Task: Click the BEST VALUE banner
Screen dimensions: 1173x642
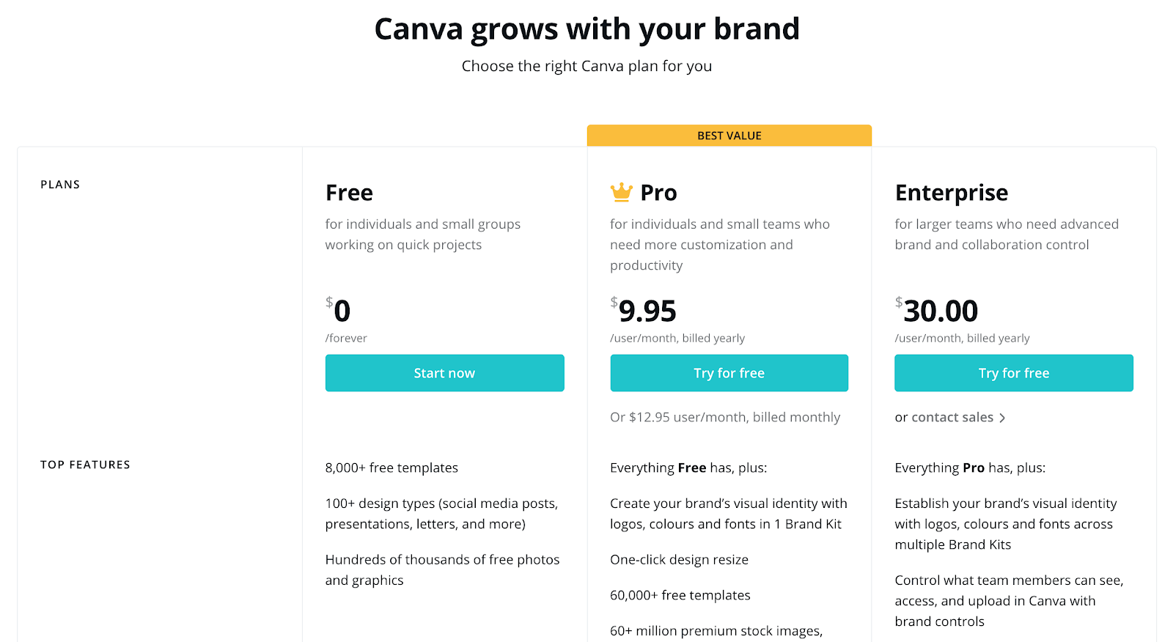Action: 729,136
